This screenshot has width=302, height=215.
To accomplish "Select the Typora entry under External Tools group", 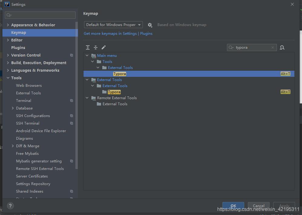I will pos(114,92).
